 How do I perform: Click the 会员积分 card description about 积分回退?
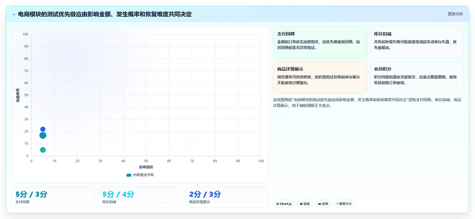click(x=415, y=80)
